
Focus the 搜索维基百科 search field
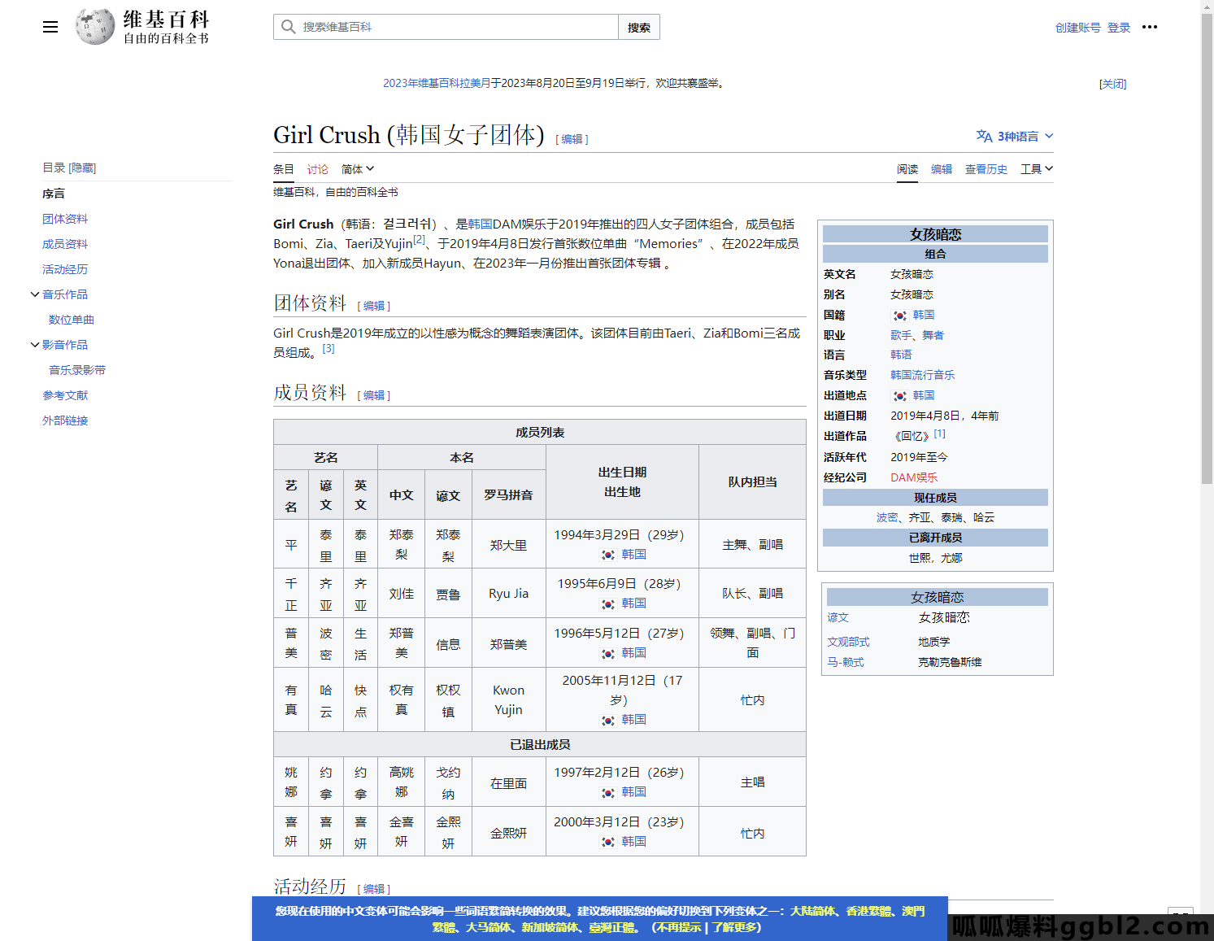(446, 27)
